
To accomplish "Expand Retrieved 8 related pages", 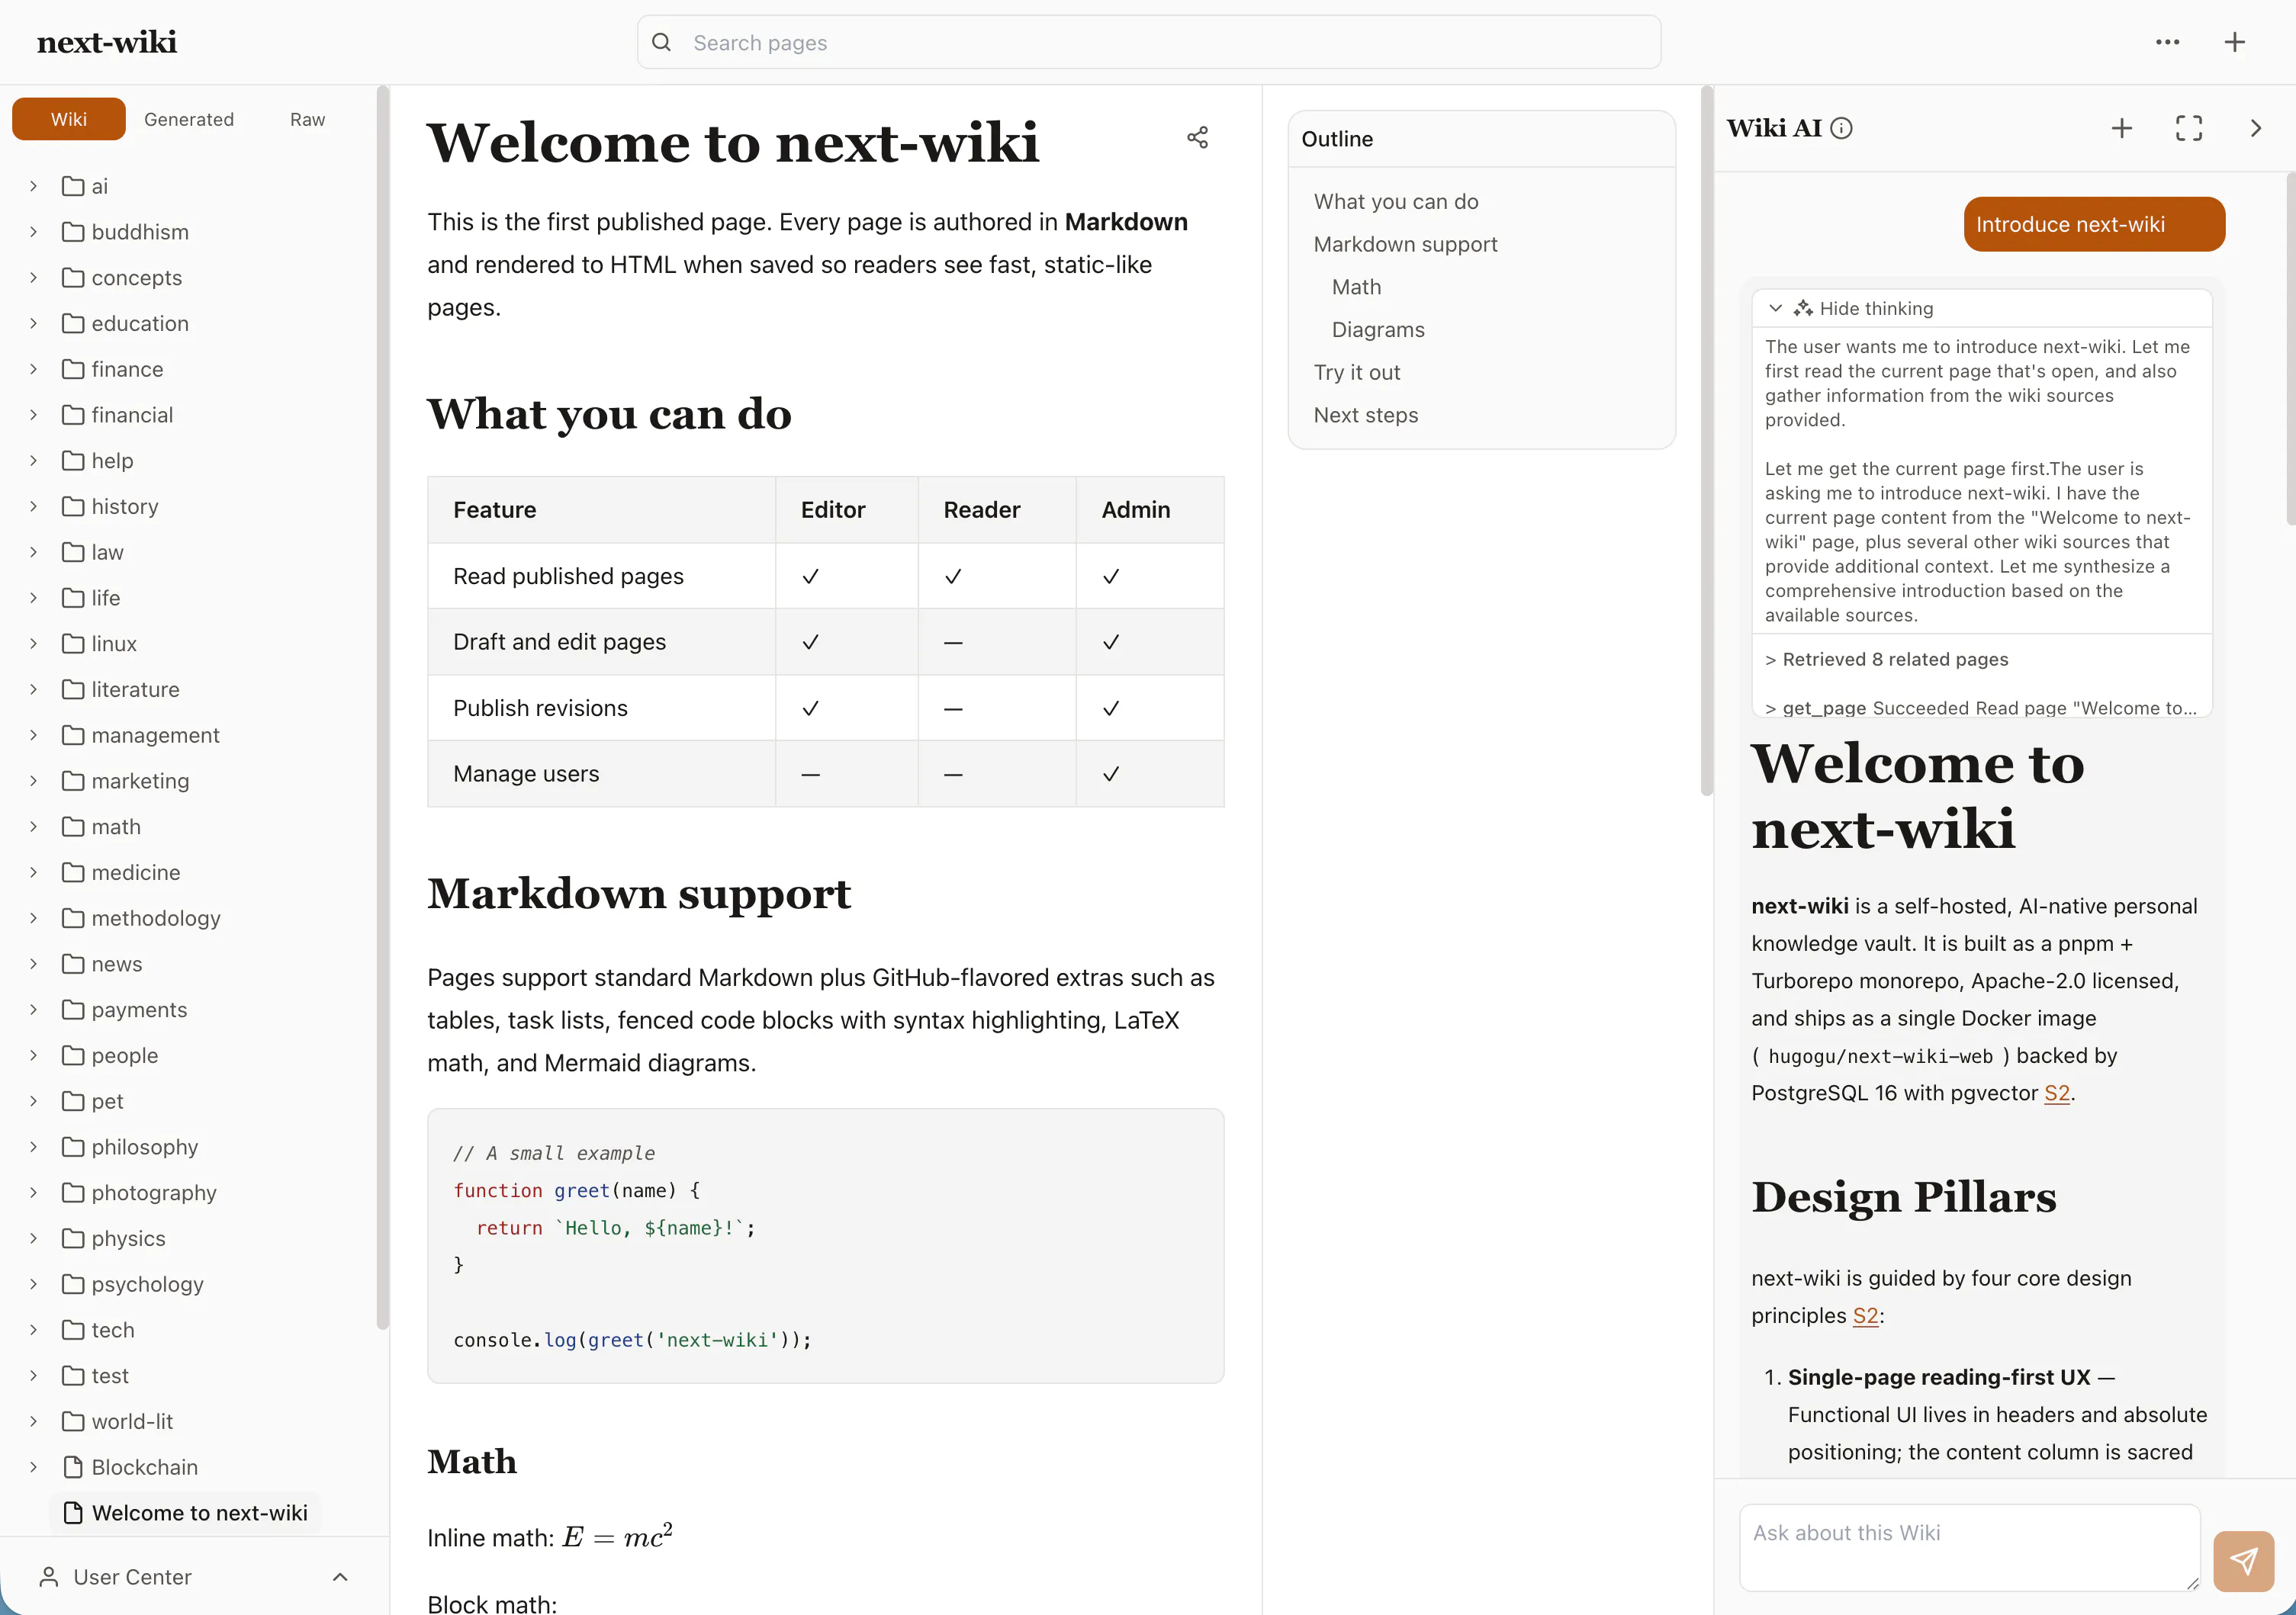I will click(1887, 659).
